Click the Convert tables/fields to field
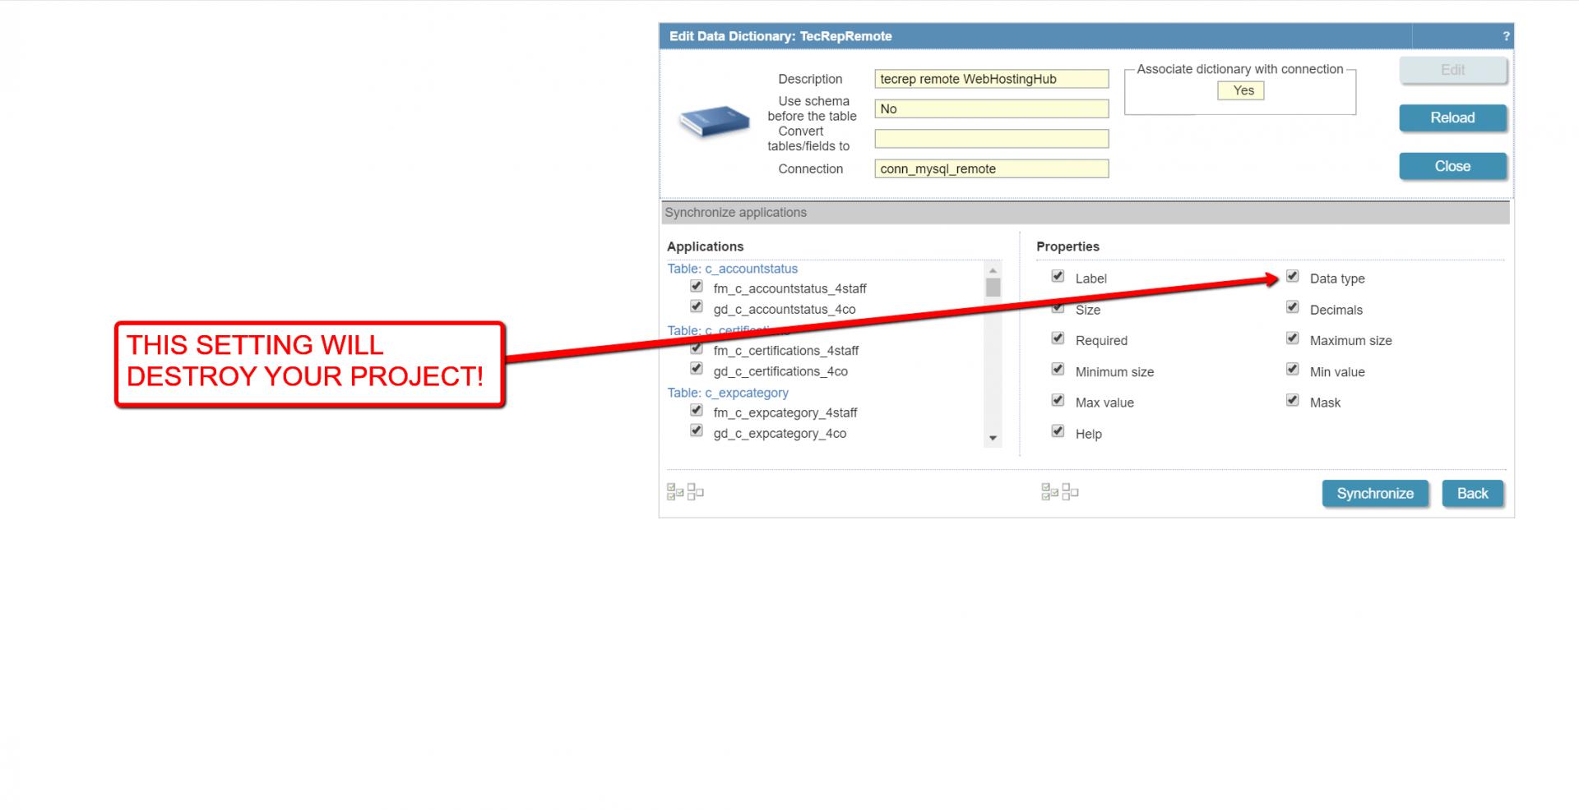The height and width of the screenshot is (810, 1579). [x=991, y=139]
